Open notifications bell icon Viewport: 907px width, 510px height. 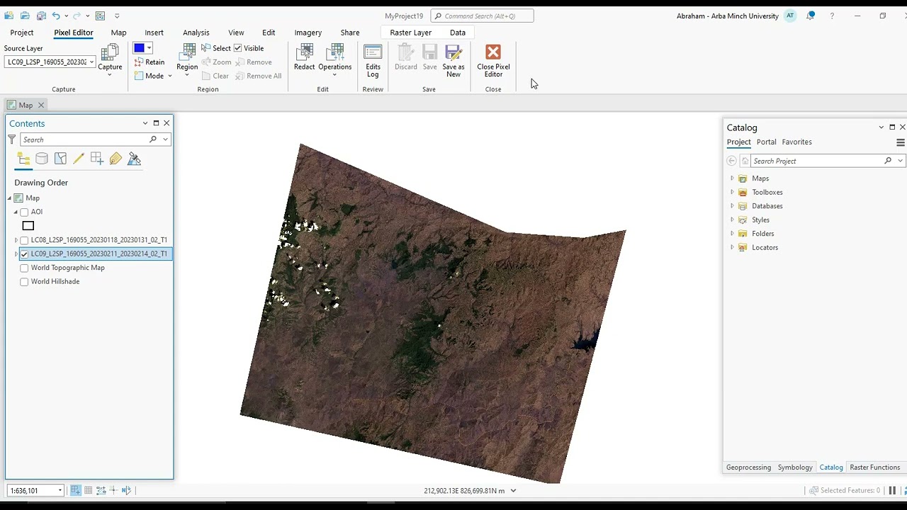811,16
